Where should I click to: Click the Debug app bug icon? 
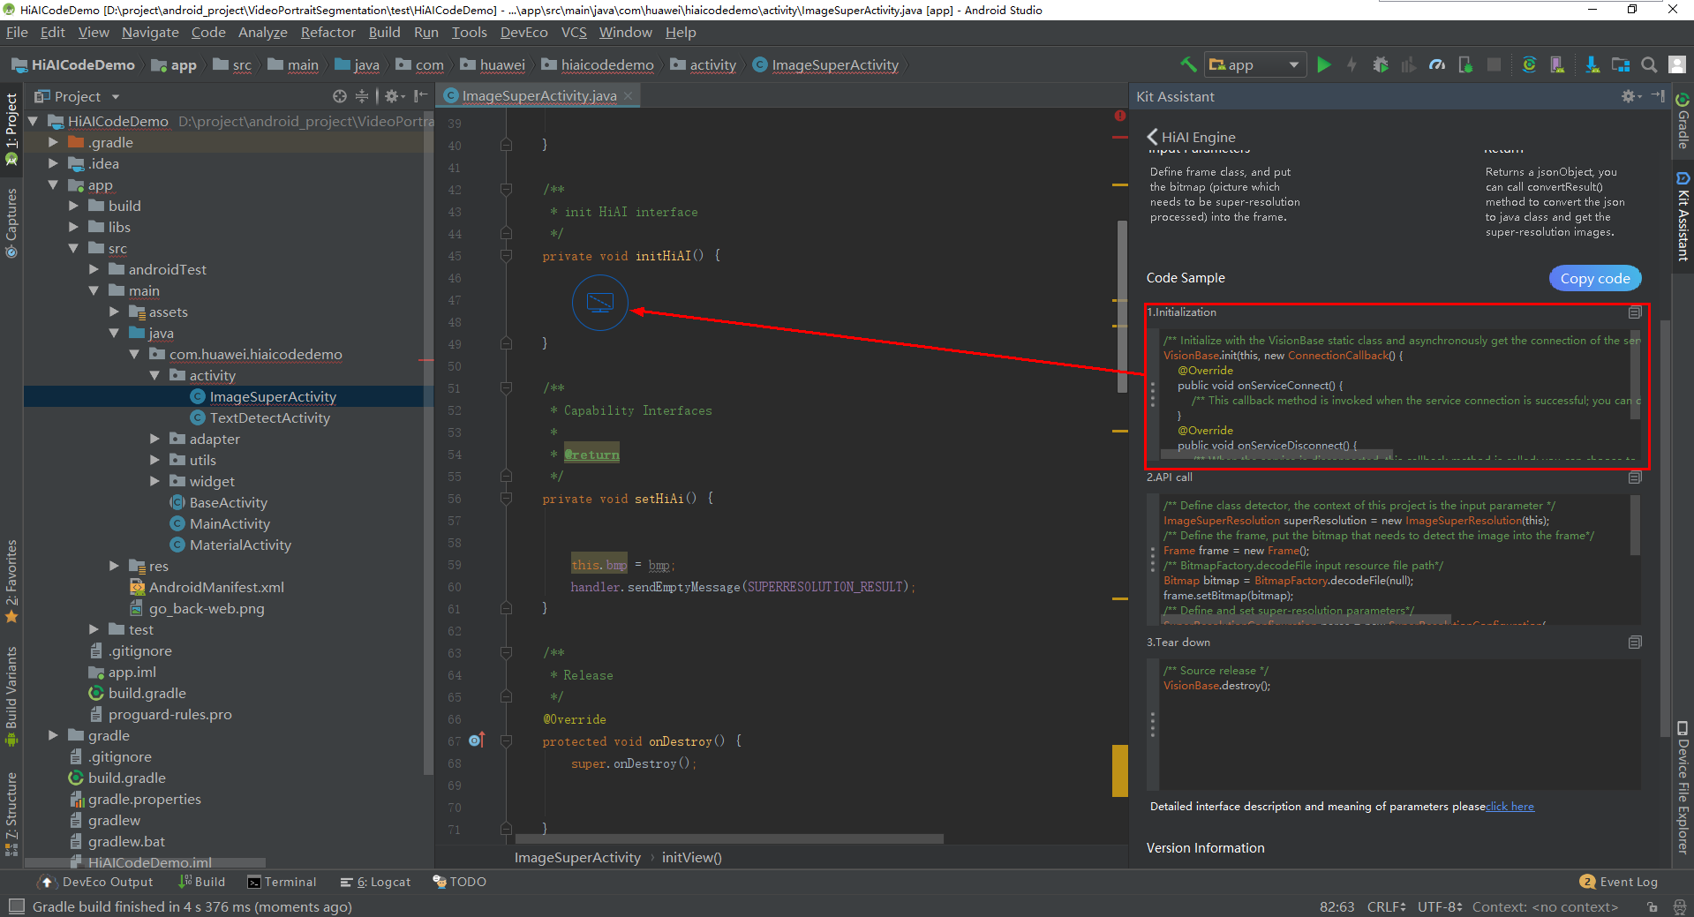tap(1381, 64)
